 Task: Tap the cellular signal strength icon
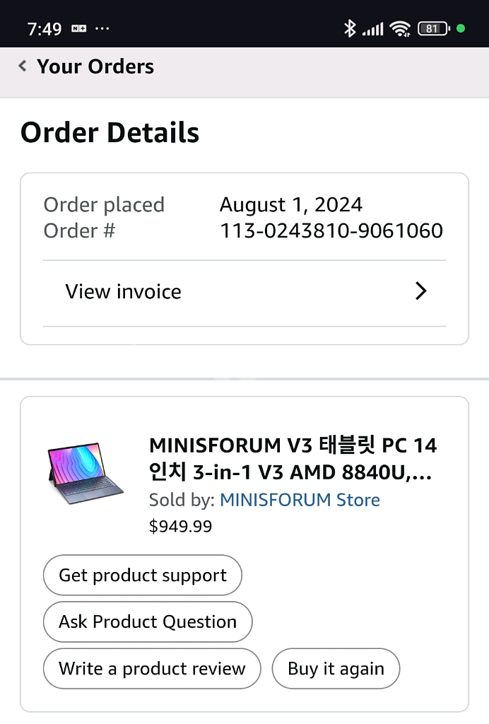point(372,29)
